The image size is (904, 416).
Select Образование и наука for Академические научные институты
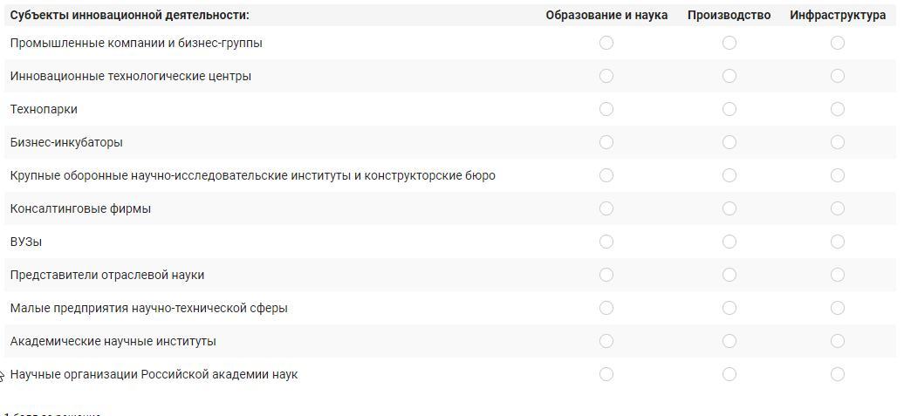[x=606, y=341]
